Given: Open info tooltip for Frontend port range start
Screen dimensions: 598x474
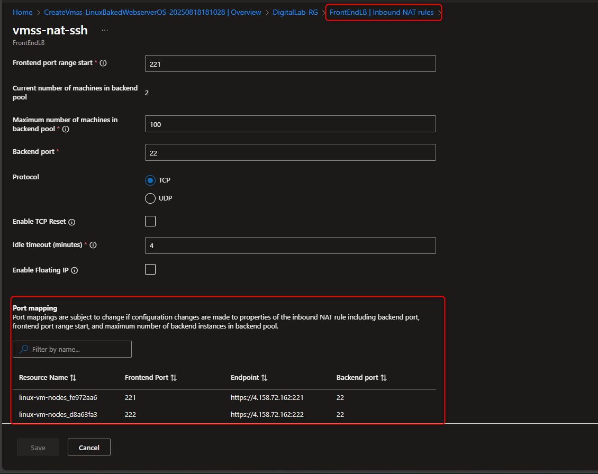Looking at the screenshot, I should pos(104,63).
